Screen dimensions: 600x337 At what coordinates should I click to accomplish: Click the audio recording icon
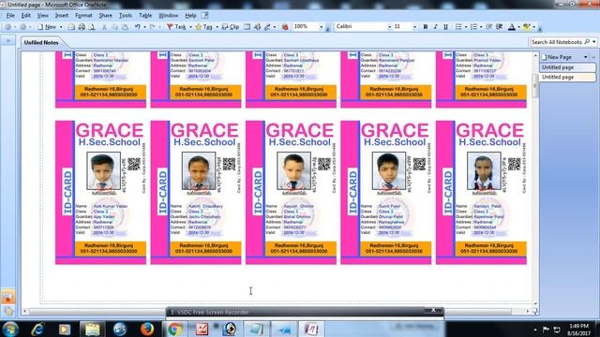coord(257,27)
